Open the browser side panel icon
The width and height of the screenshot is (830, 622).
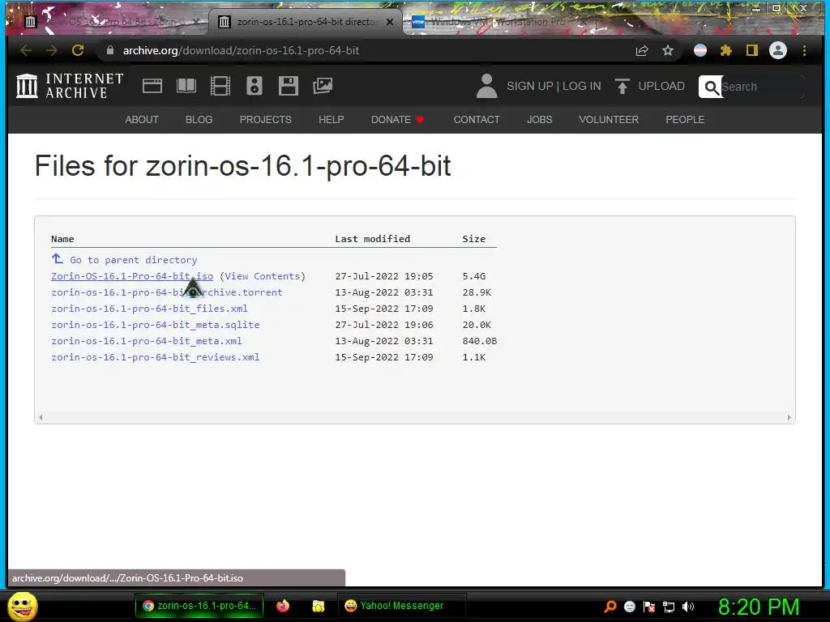(x=751, y=50)
